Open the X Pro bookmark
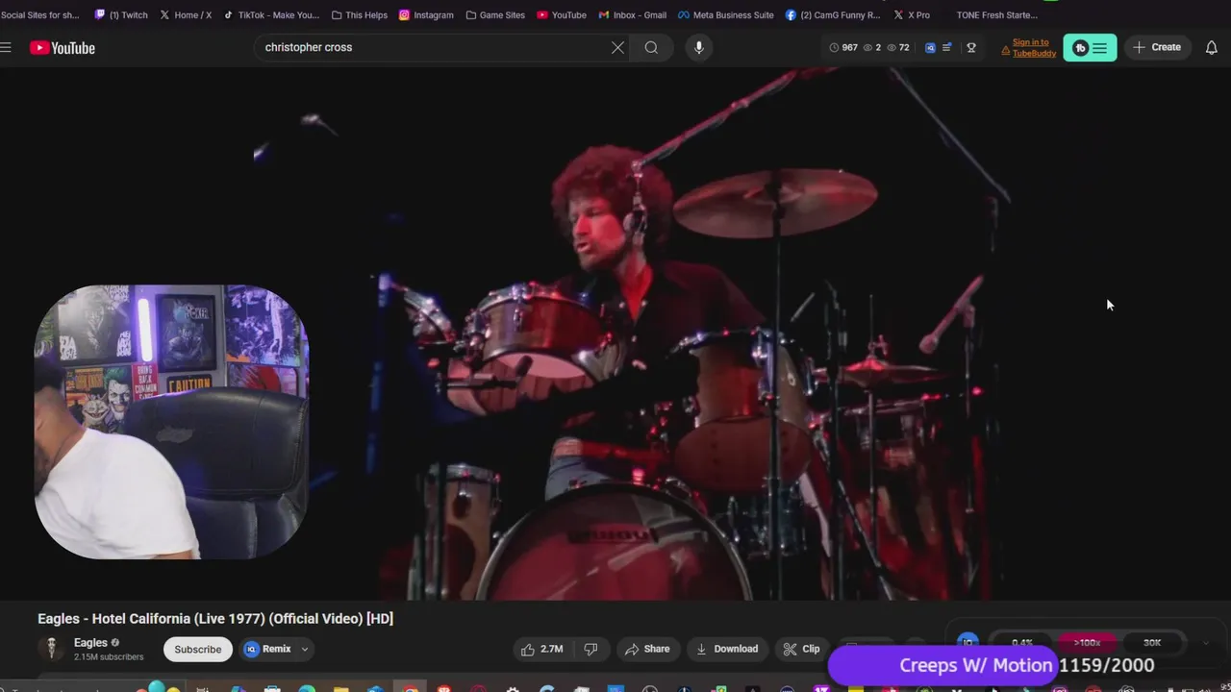 pyautogui.click(x=912, y=14)
